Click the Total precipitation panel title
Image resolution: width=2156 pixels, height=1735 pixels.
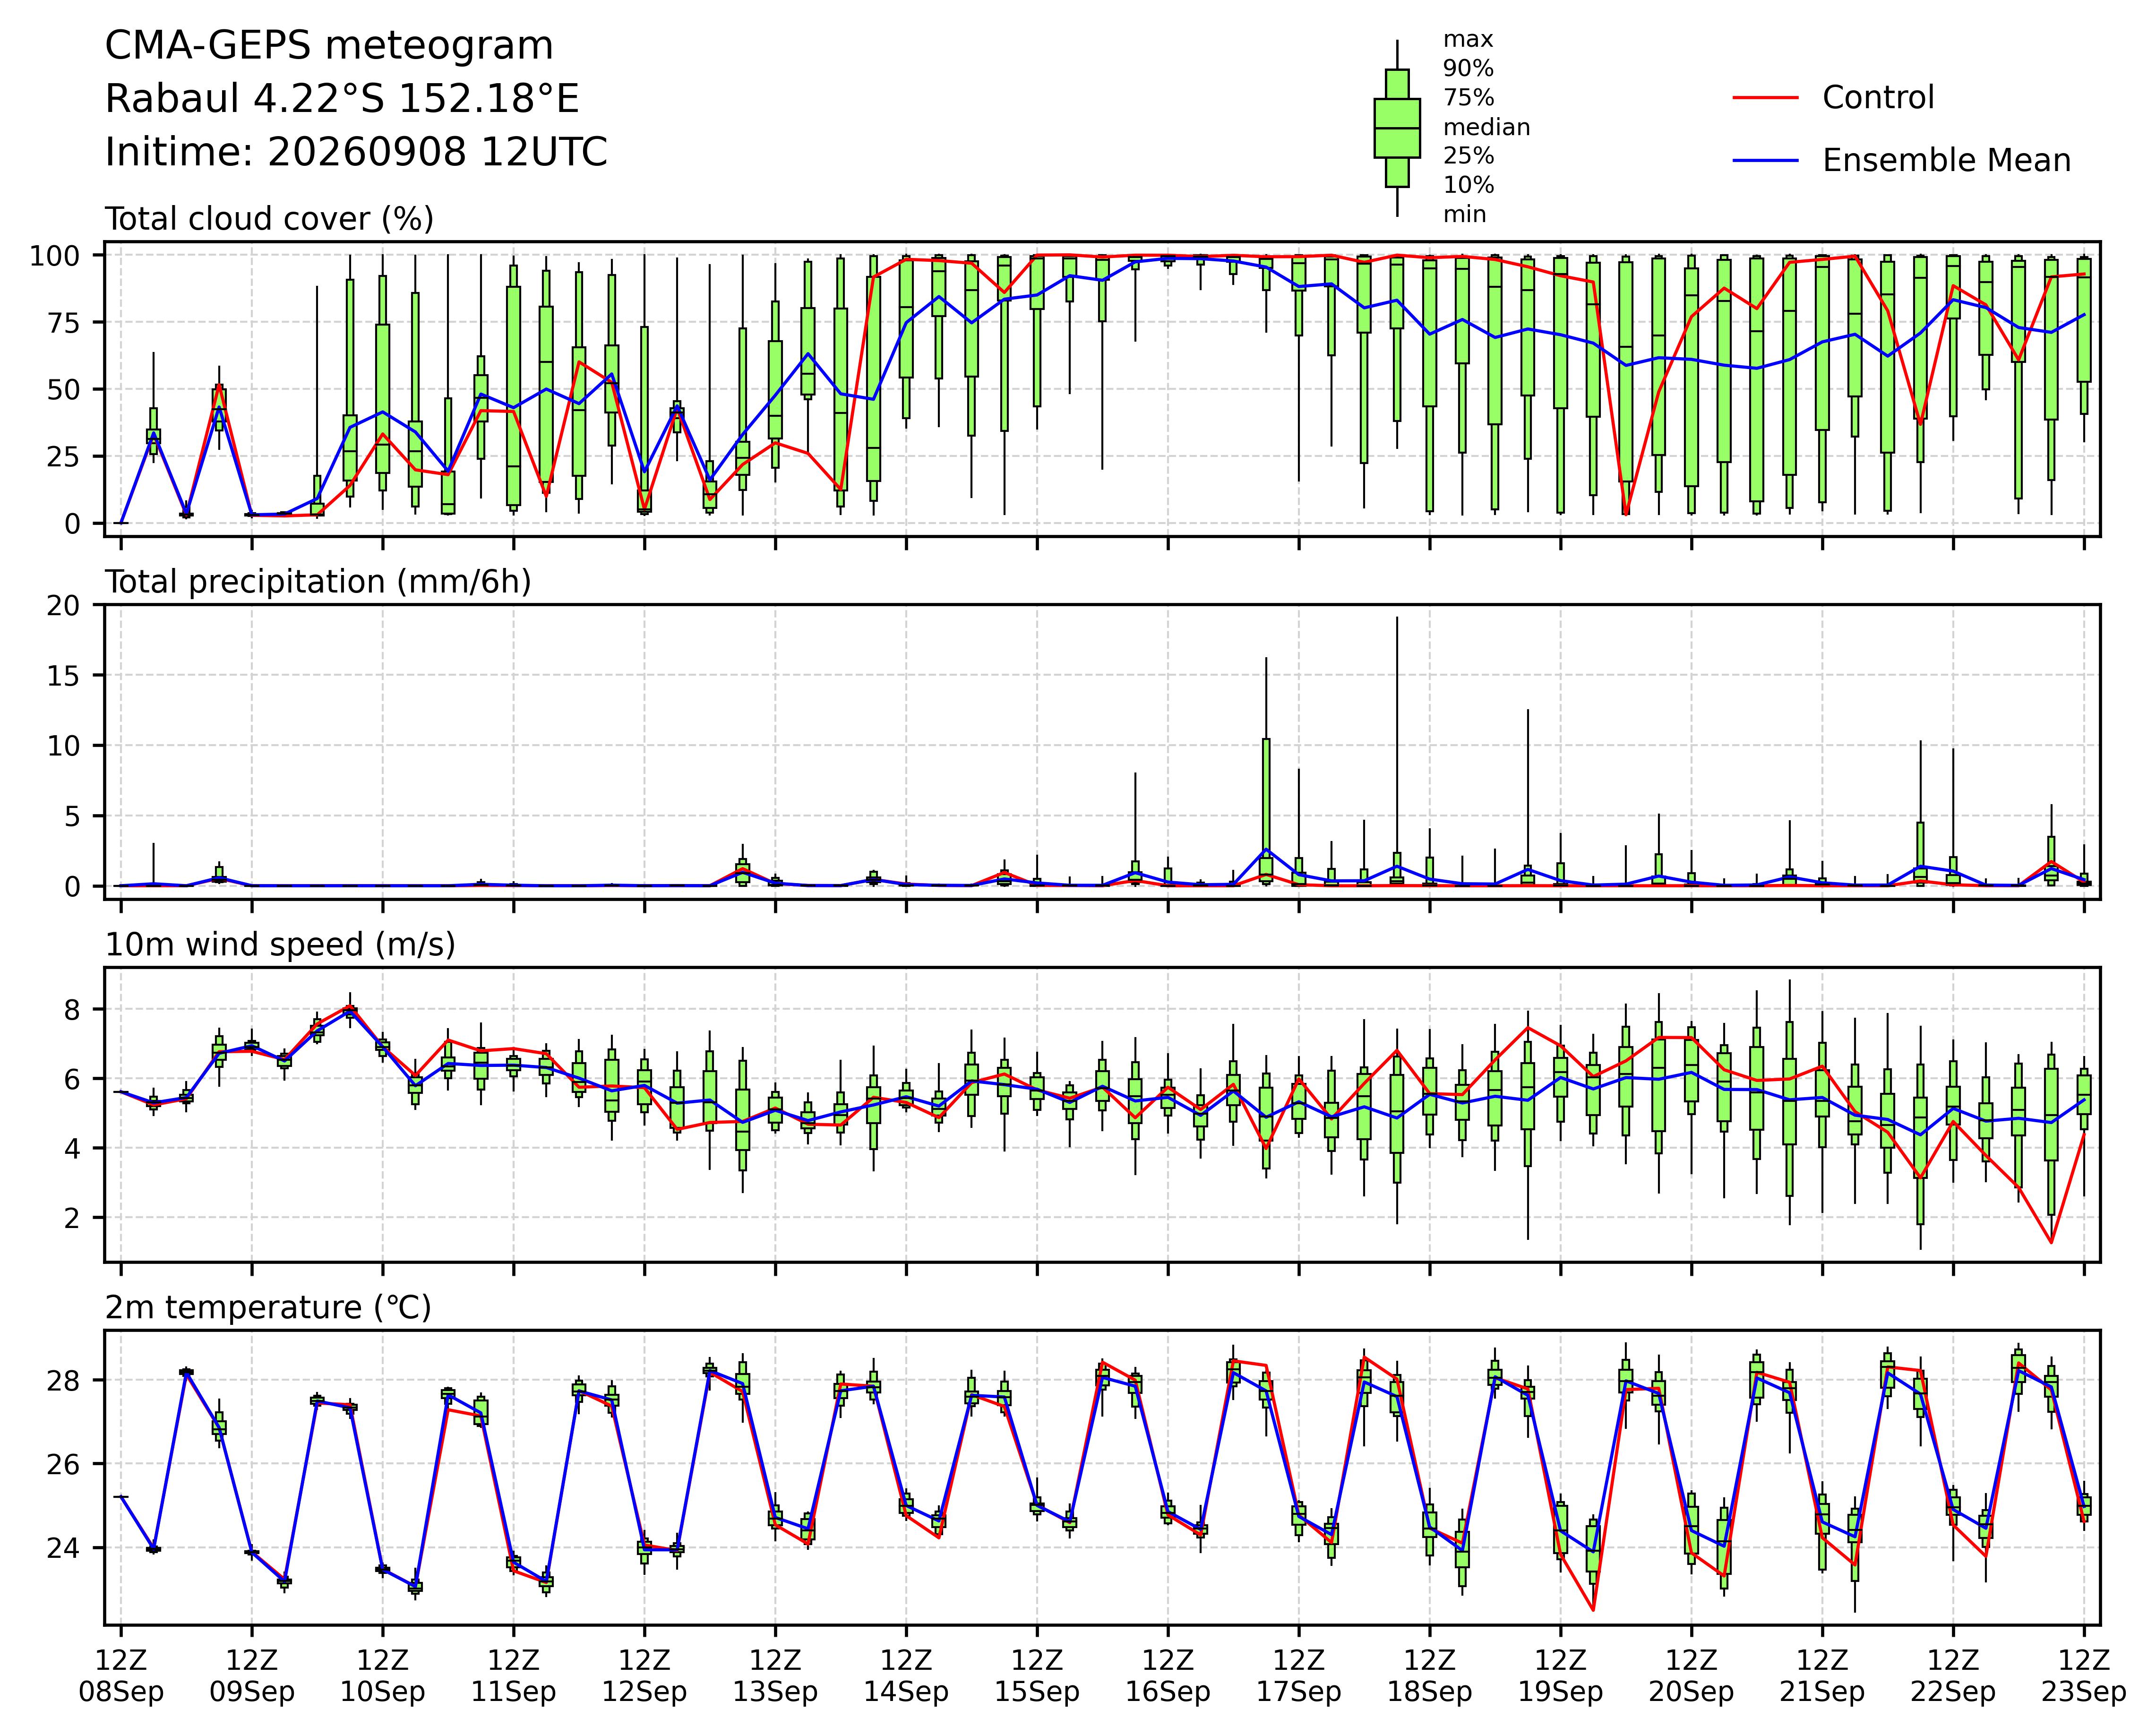click(x=318, y=583)
